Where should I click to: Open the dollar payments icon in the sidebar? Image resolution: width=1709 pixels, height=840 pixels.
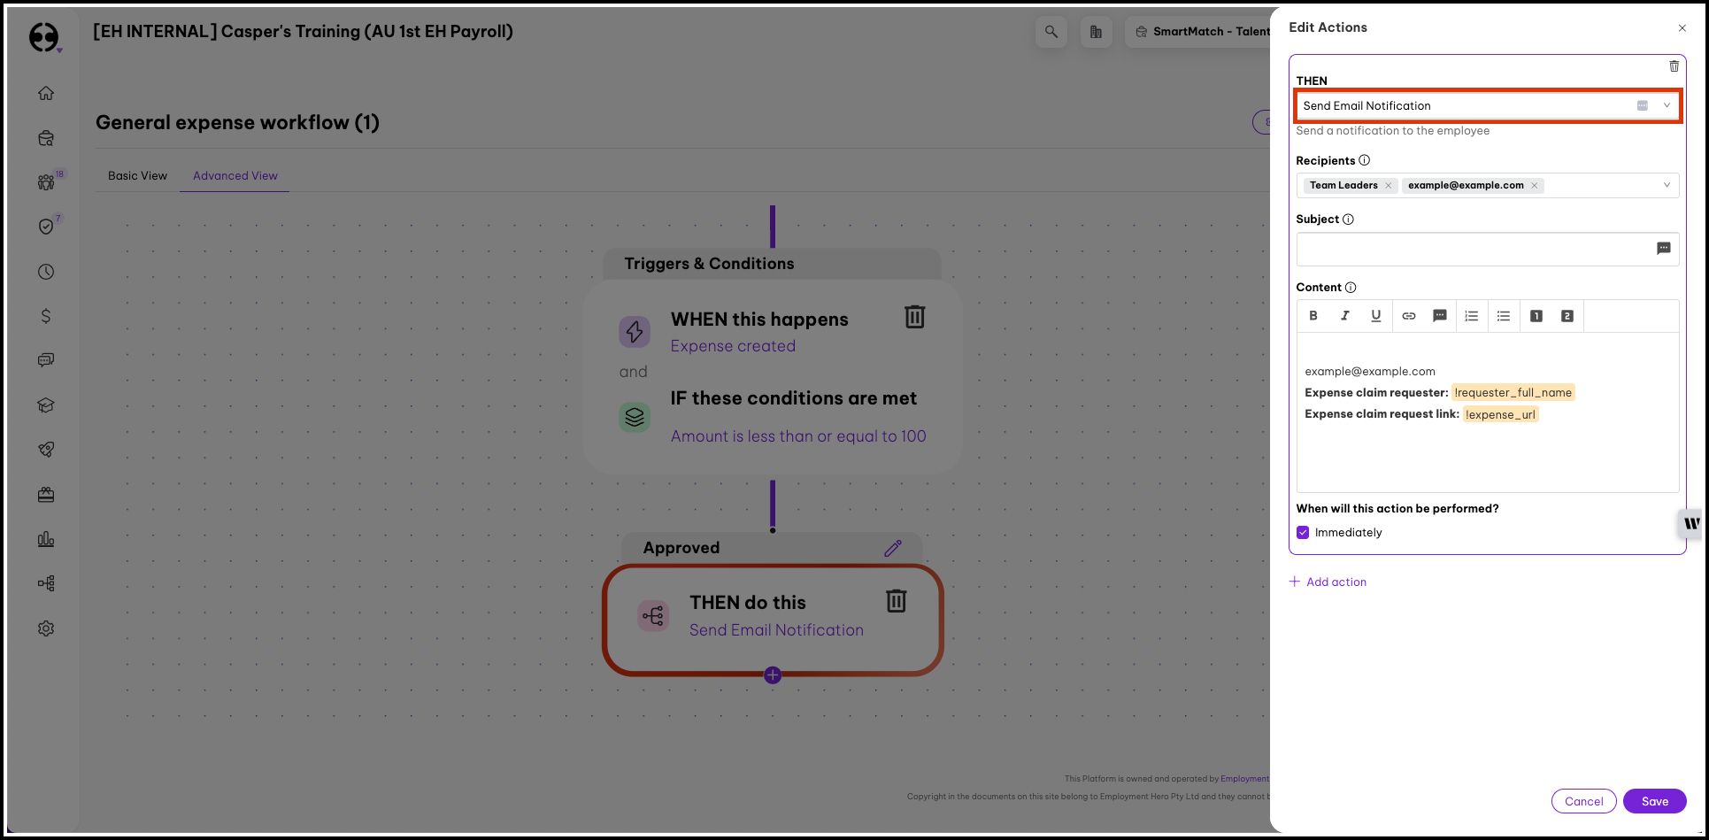click(46, 315)
